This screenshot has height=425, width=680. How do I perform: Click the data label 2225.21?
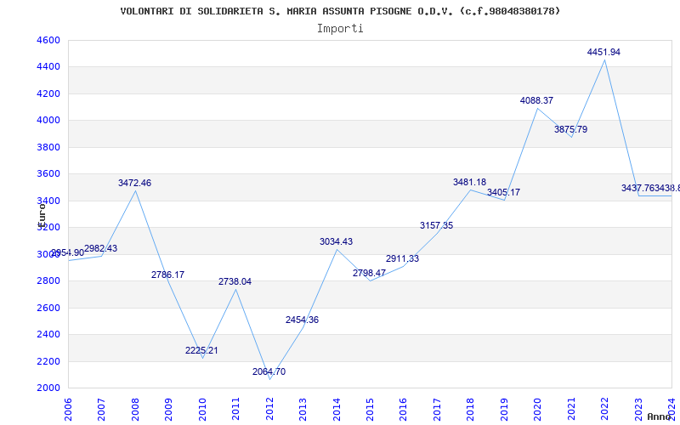(201, 350)
